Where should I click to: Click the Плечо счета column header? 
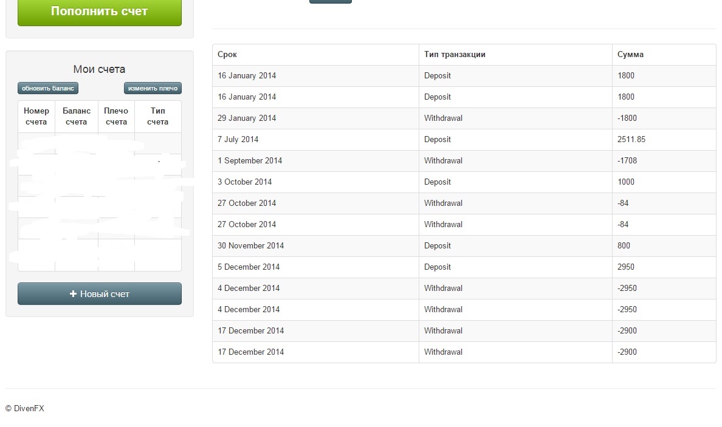[x=116, y=117]
